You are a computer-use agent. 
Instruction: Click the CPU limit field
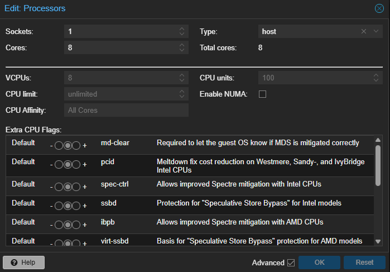click(121, 94)
